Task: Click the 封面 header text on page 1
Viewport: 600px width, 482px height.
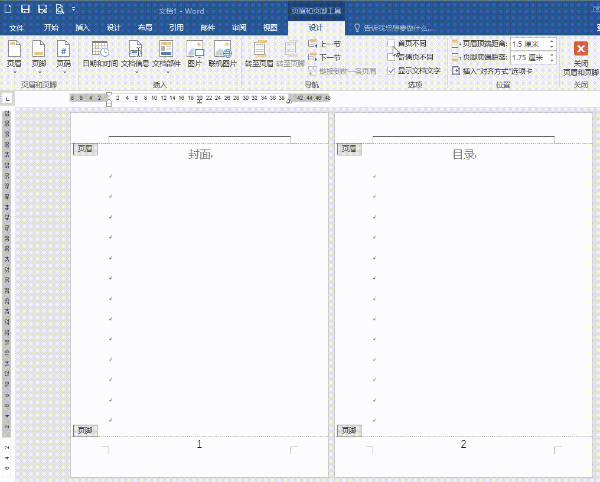Action: (x=200, y=154)
